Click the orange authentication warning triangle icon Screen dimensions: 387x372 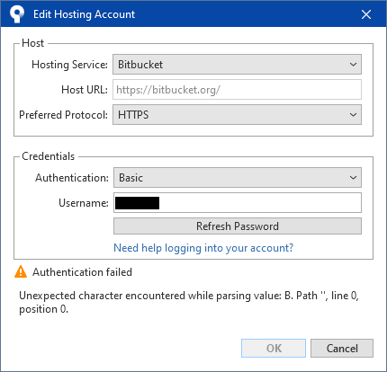tap(21, 271)
